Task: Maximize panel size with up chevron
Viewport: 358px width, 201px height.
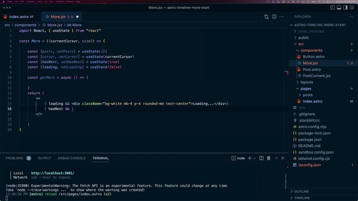Action: point(276,158)
